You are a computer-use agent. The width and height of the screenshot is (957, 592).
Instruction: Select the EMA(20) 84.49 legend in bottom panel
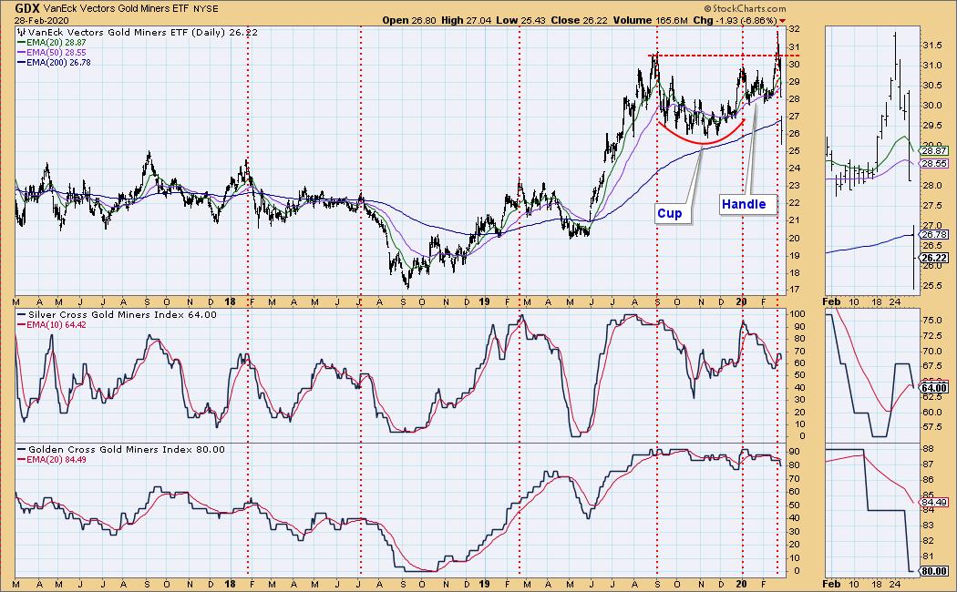(52, 460)
